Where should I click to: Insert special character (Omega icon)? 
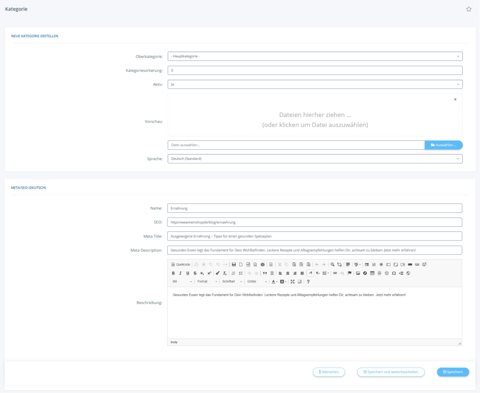[x=394, y=273]
